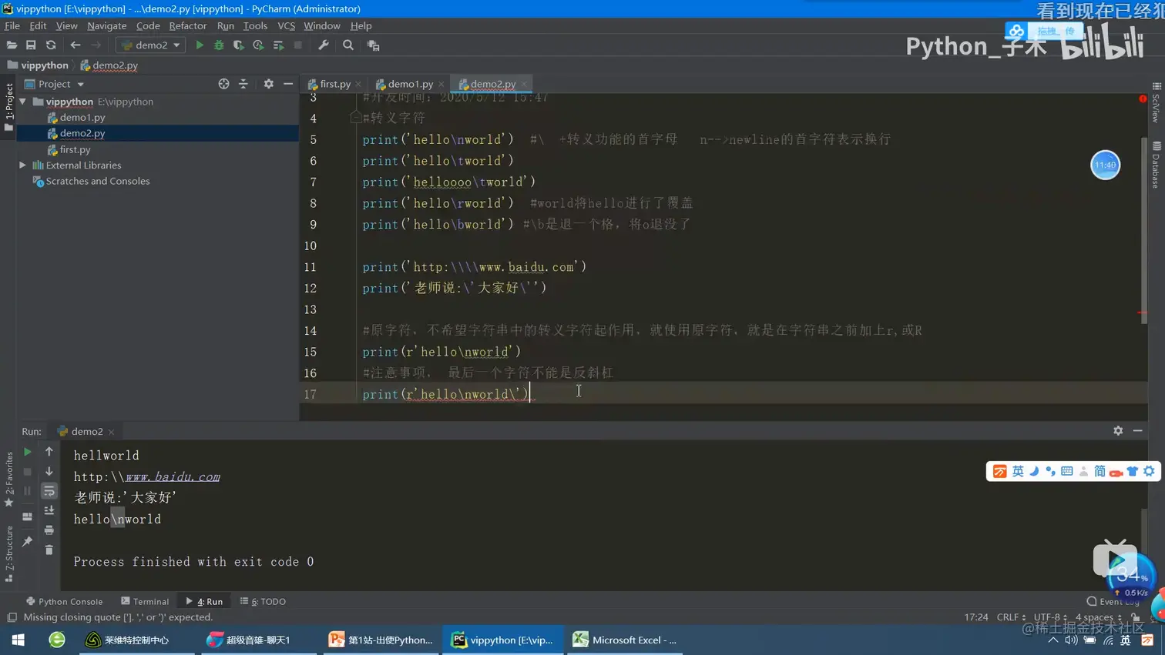Synchronize files using the refresh icon

click(51, 45)
